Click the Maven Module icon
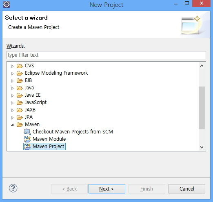 [27, 139]
